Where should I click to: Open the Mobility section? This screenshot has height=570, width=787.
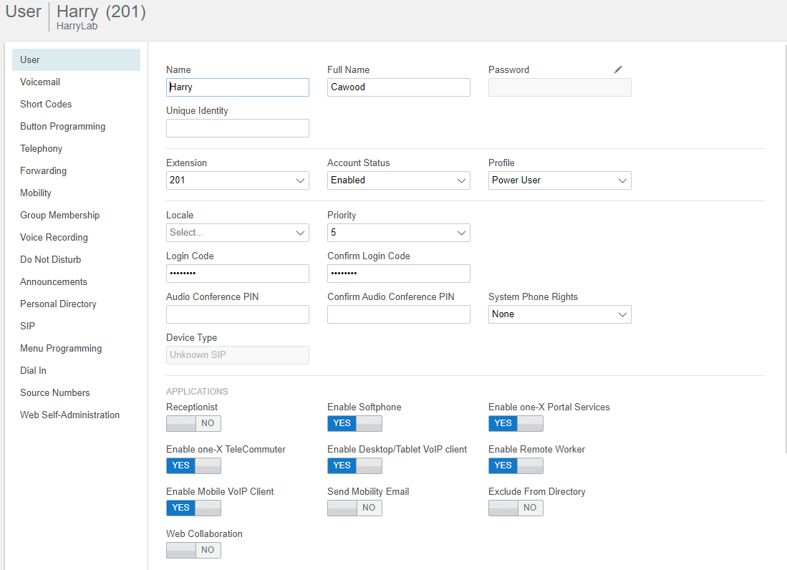click(x=36, y=193)
